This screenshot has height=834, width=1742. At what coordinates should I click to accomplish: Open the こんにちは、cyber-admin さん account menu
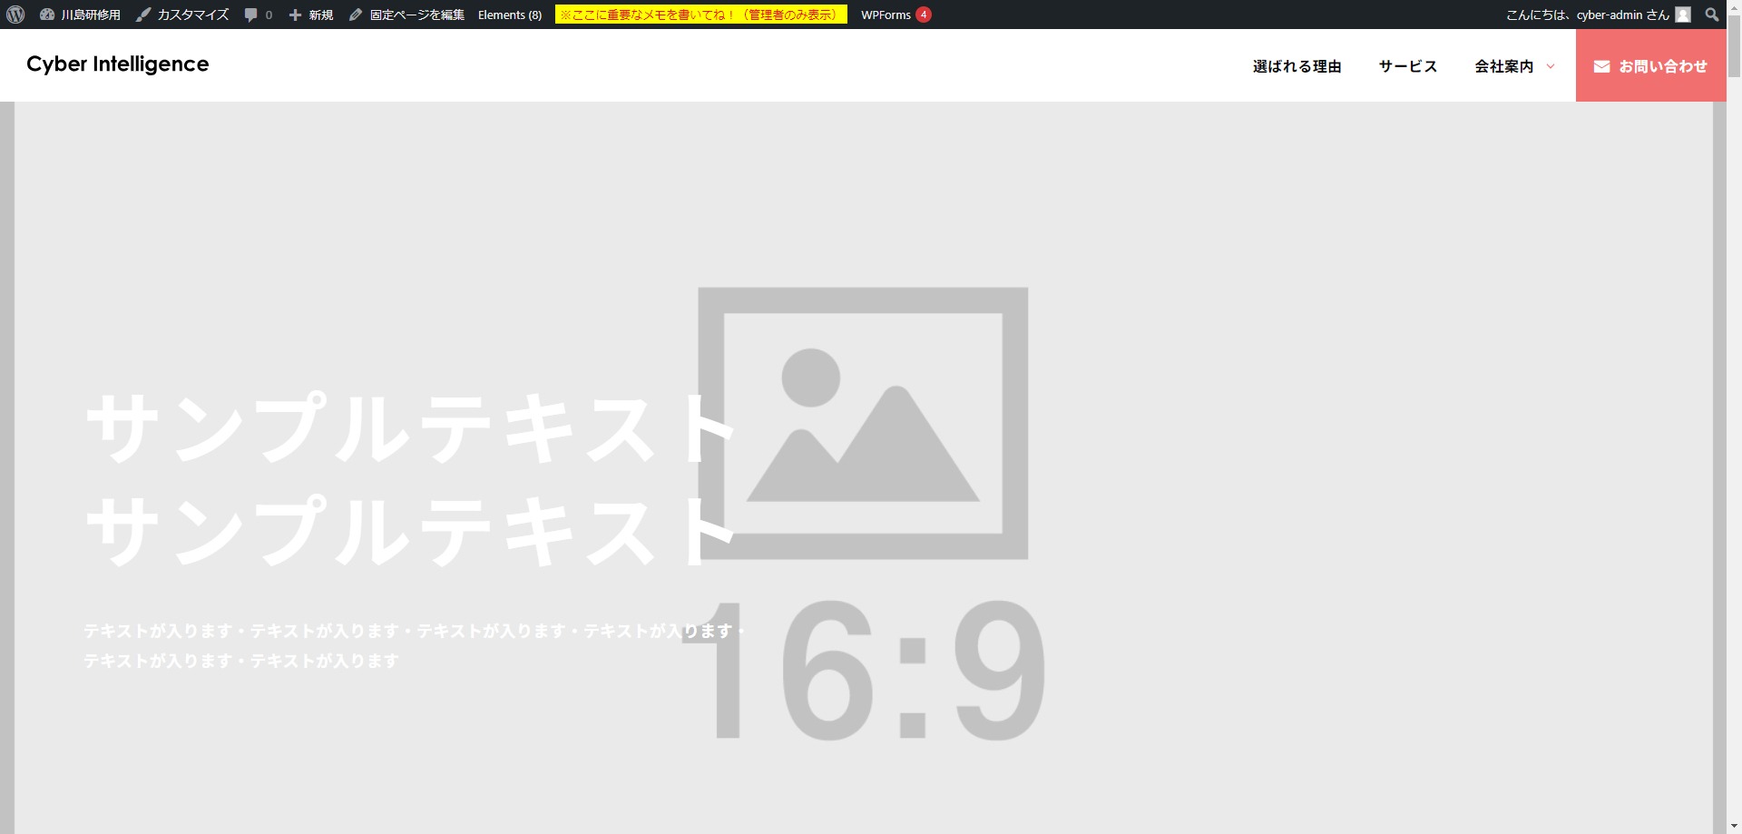click(1587, 15)
